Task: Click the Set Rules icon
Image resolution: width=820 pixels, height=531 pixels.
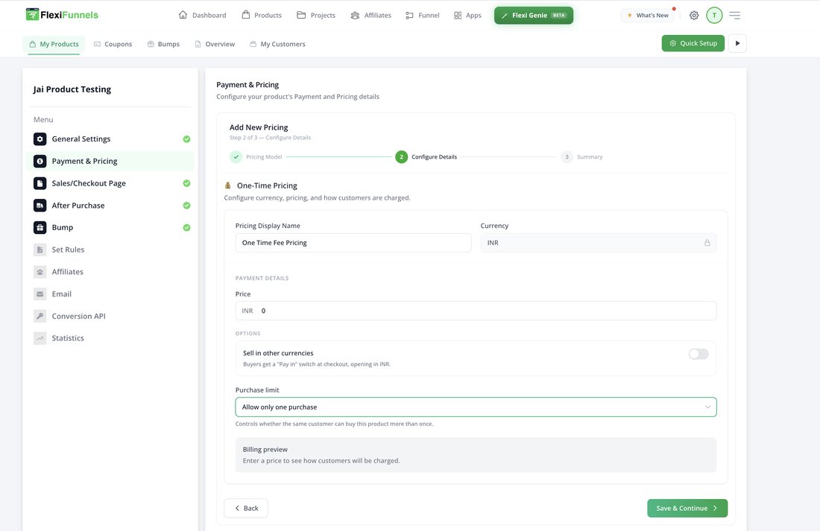Action: point(40,249)
